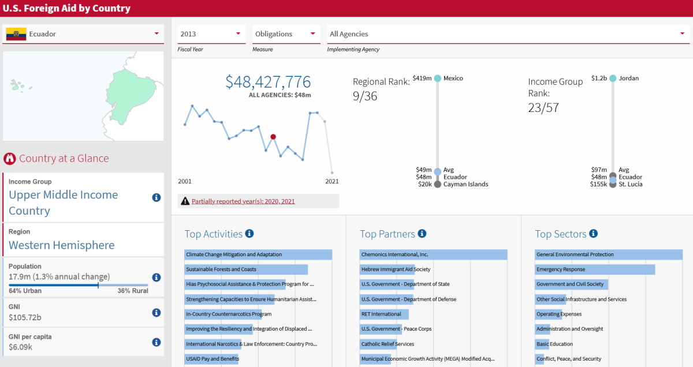The image size is (693, 367).
Task: Click info icon beside Top Partners
Action: (422, 234)
